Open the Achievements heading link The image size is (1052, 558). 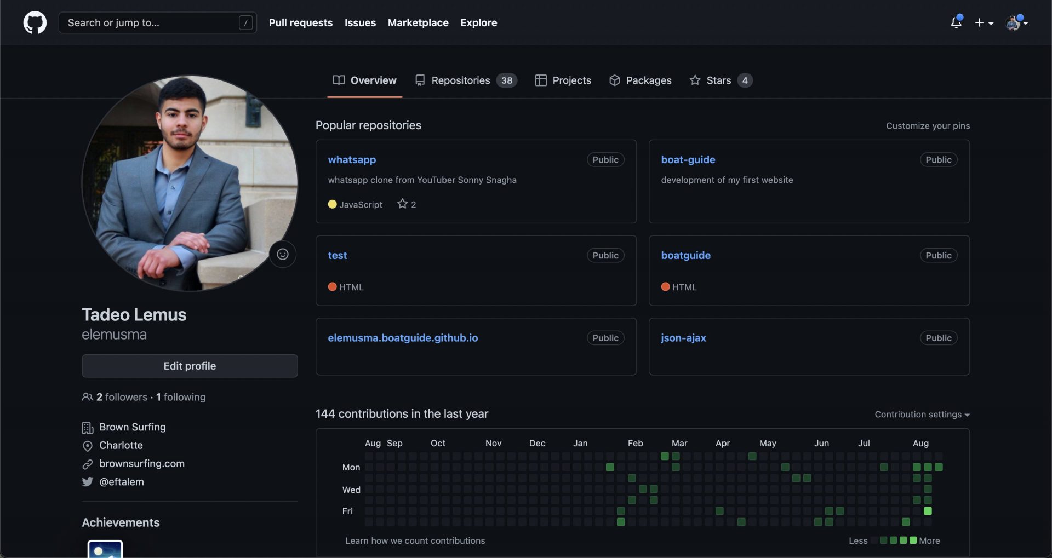(121, 522)
